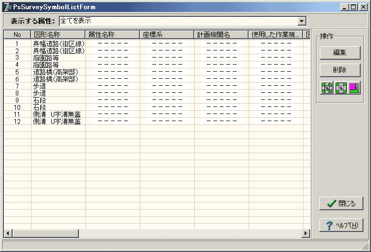Screen dimensions: 371x252
Task: Open ヘルプ(H) button
Action: click(341, 225)
